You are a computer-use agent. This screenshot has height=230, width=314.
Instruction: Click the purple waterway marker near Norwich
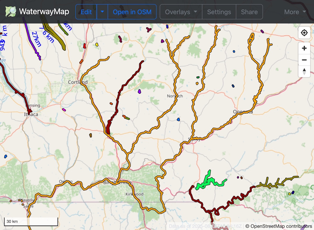coord(139,91)
